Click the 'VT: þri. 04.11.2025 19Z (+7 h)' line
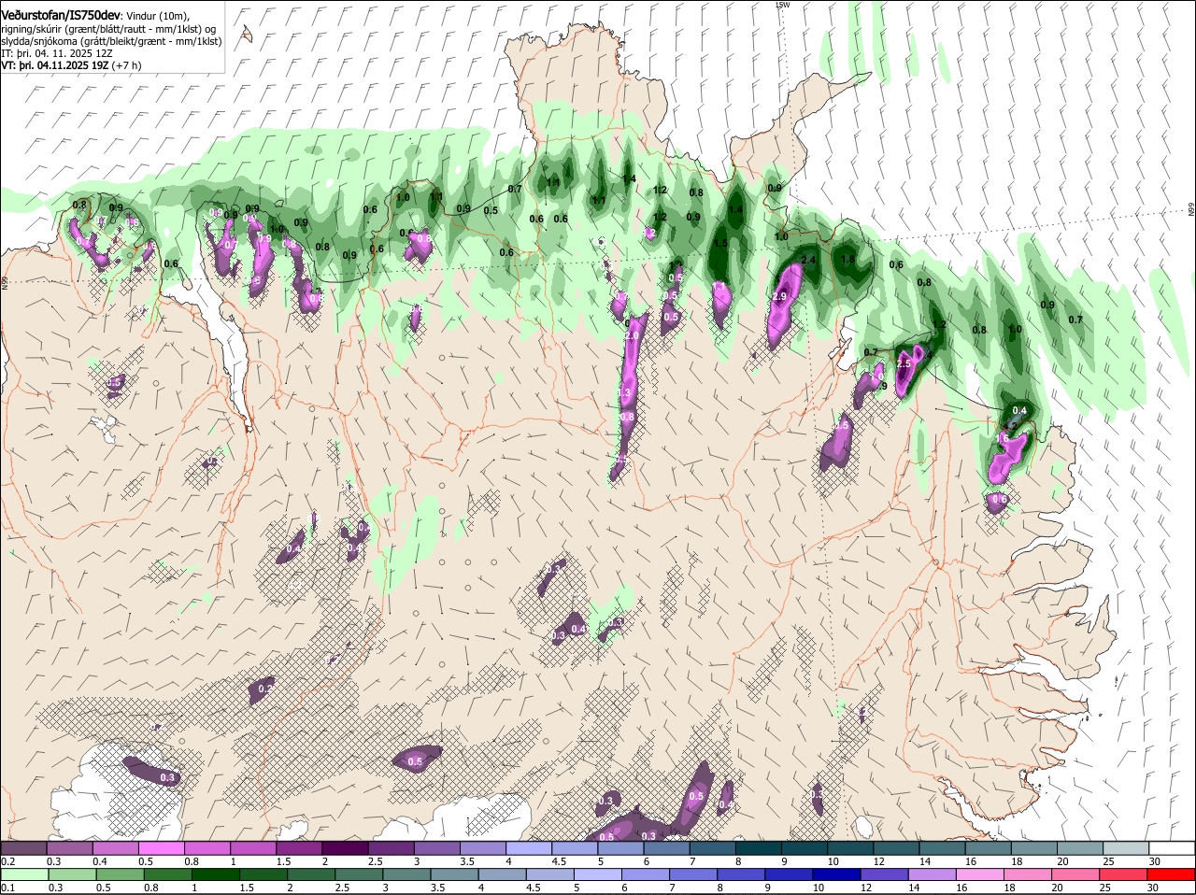 (72, 65)
